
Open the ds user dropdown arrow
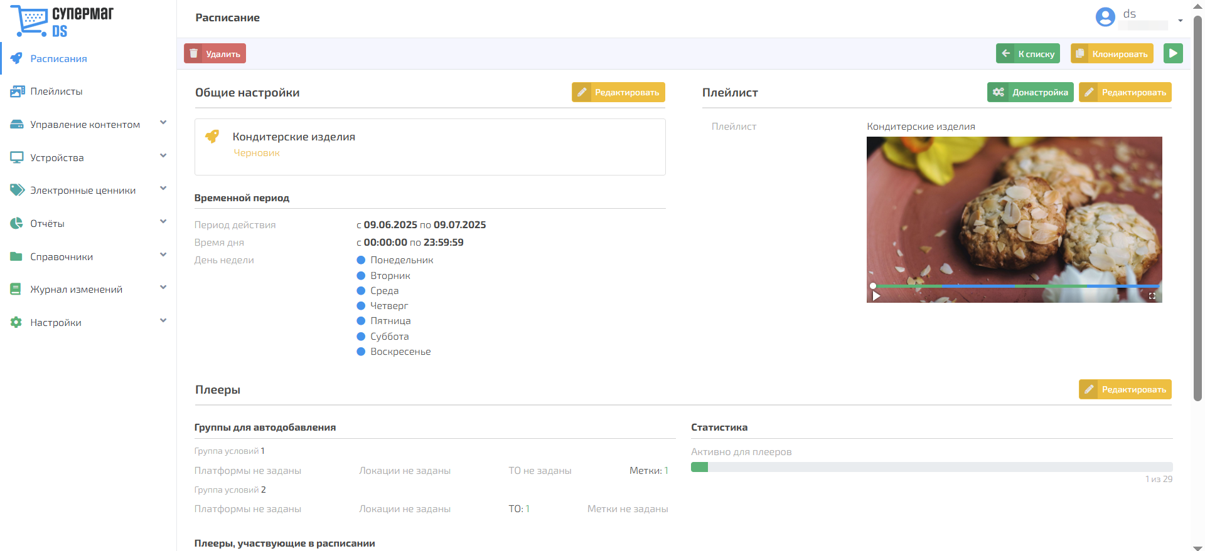[x=1181, y=20]
